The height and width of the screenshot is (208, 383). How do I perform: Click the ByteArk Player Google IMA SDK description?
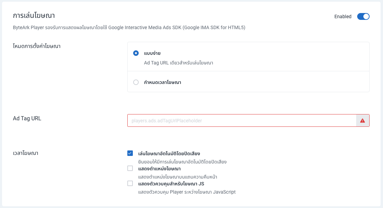[x=129, y=28]
